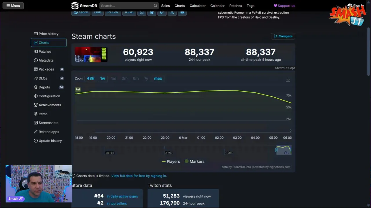The height and width of the screenshot is (208, 371).
Task: Click the 51,283 viewers right now value
Action: pyautogui.click(x=171, y=196)
